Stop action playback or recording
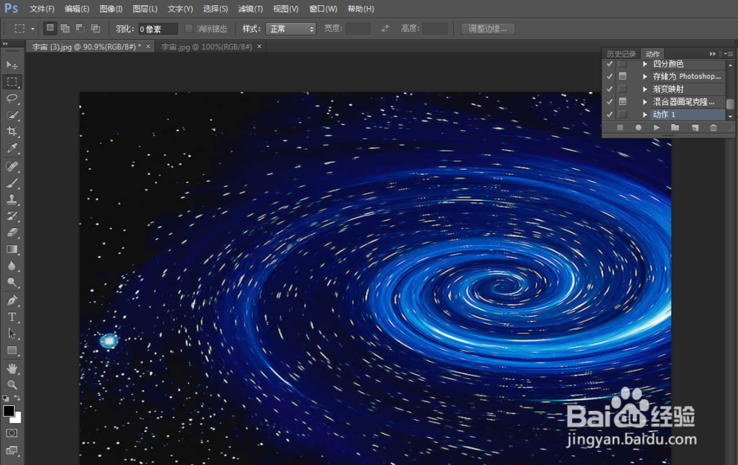Viewport: 738px width, 465px height. tap(620, 128)
